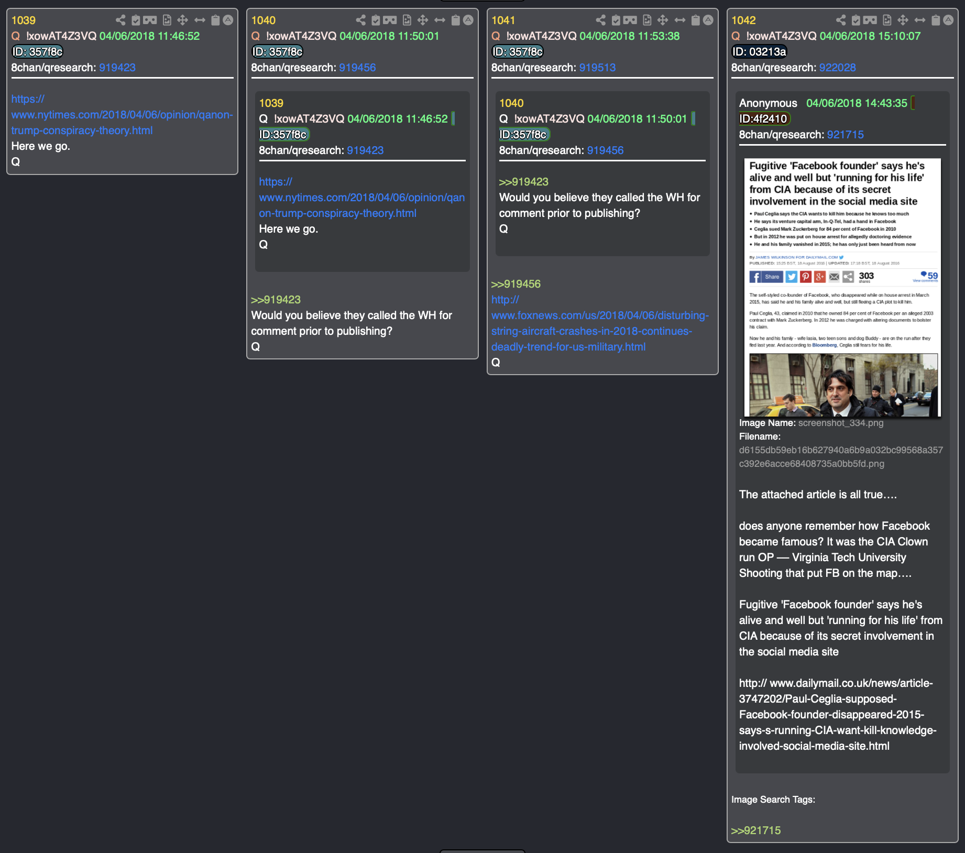The width and height of the screenshot is (965, 853).
Task: Choose the plain clipboard icon on post 1042
Action: 936,20
